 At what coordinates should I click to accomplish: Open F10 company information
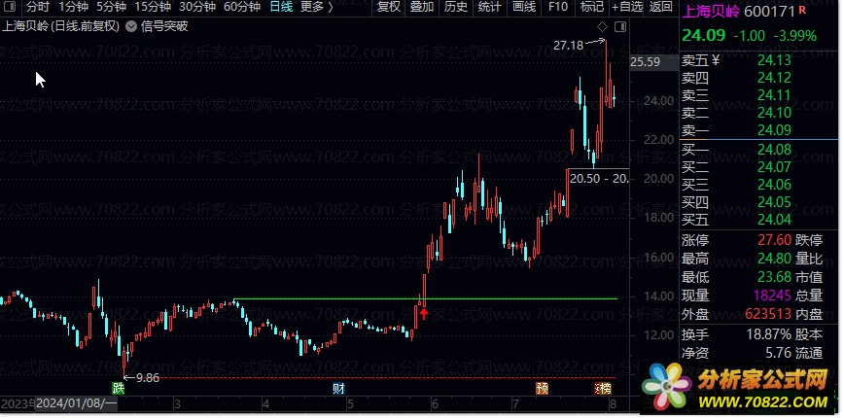click(x=558, y=7)
